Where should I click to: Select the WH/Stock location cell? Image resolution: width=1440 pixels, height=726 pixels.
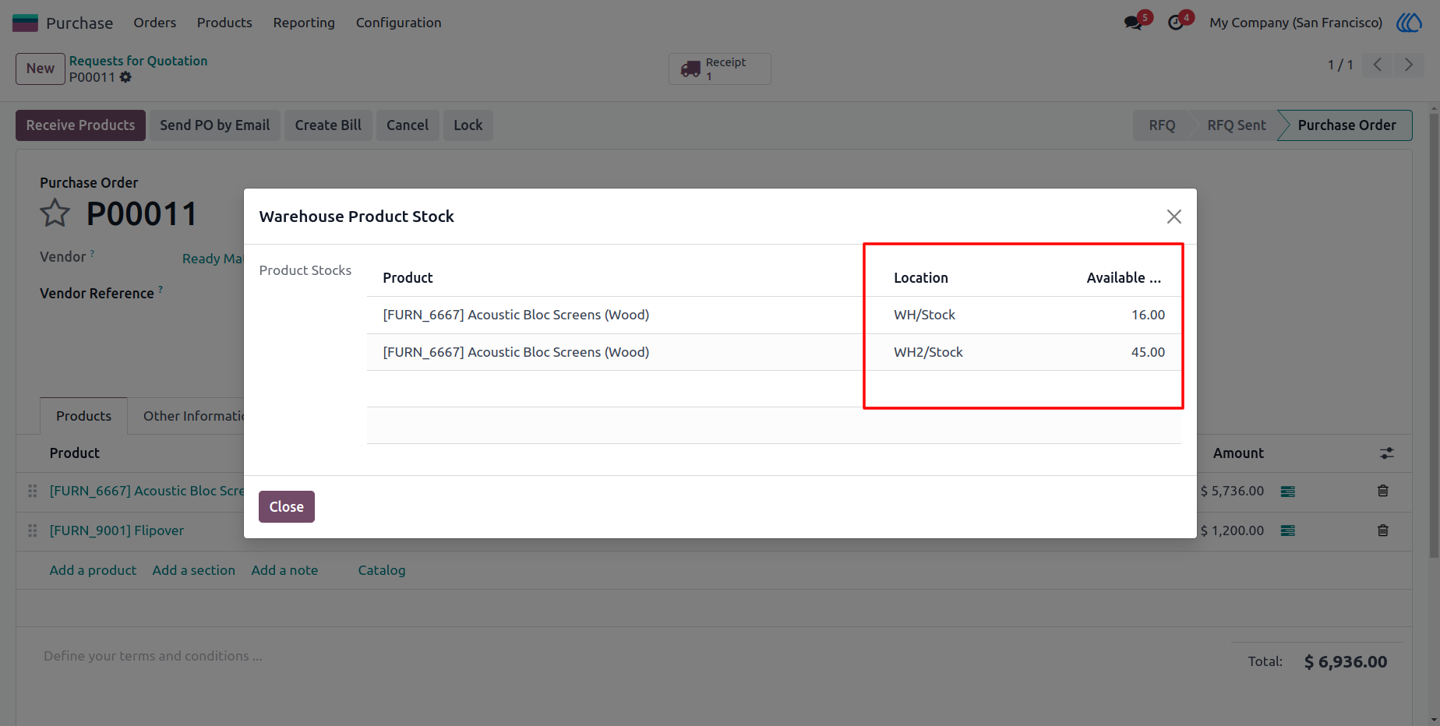(924, 315)
